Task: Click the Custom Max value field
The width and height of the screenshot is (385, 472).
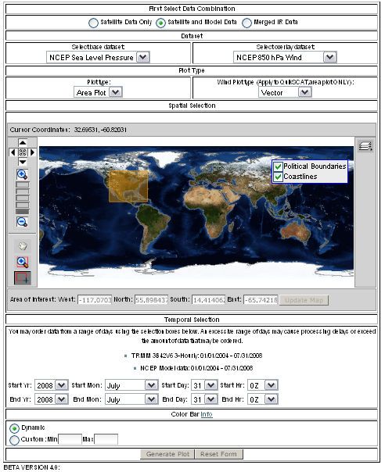Action: [x=106, y=439]
